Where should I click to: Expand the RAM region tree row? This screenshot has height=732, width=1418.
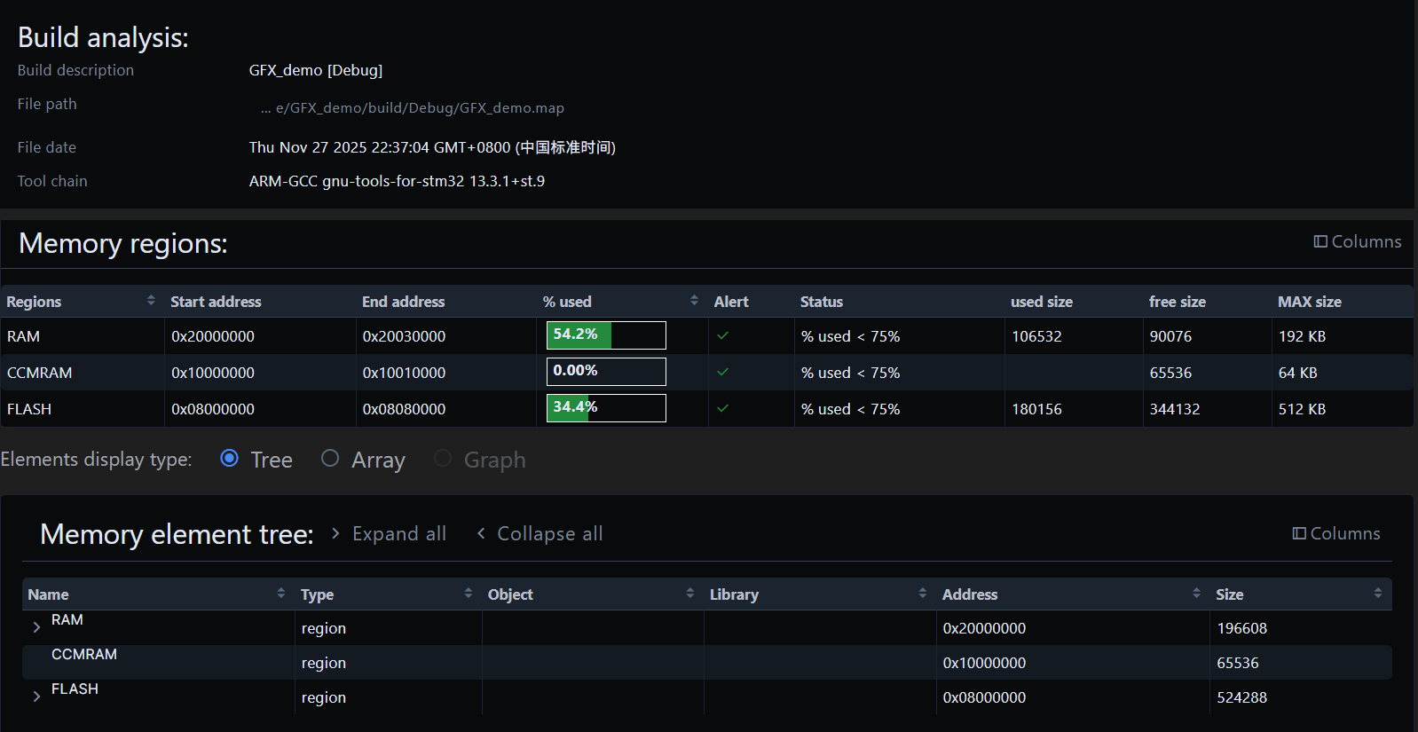pyautogui.click(x=36, y=627)
